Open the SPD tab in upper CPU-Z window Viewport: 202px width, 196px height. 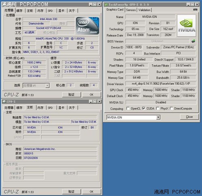[50, 11]
